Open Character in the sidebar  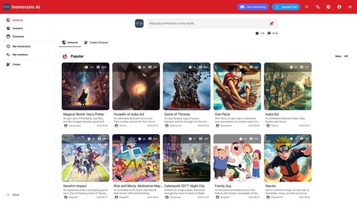pos(28,36)
